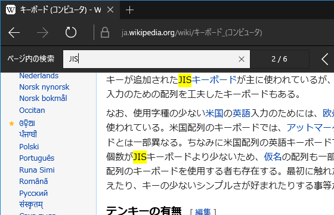Open the ਪੰਜਾਬੀ language link
334x215 pixels.
pos(28,134)
